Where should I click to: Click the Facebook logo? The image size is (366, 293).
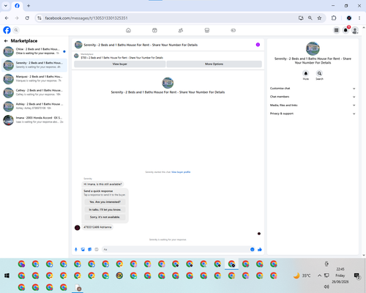click(x=7, y=30)
